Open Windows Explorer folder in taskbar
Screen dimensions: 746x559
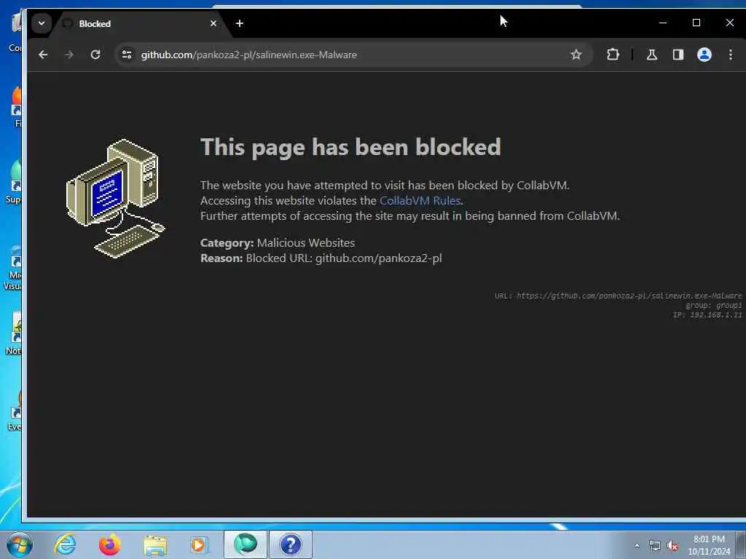pos(155,545)
